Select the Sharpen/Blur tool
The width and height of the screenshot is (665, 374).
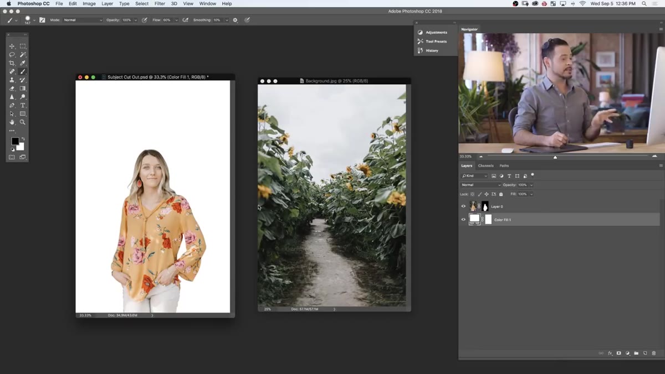12,97
